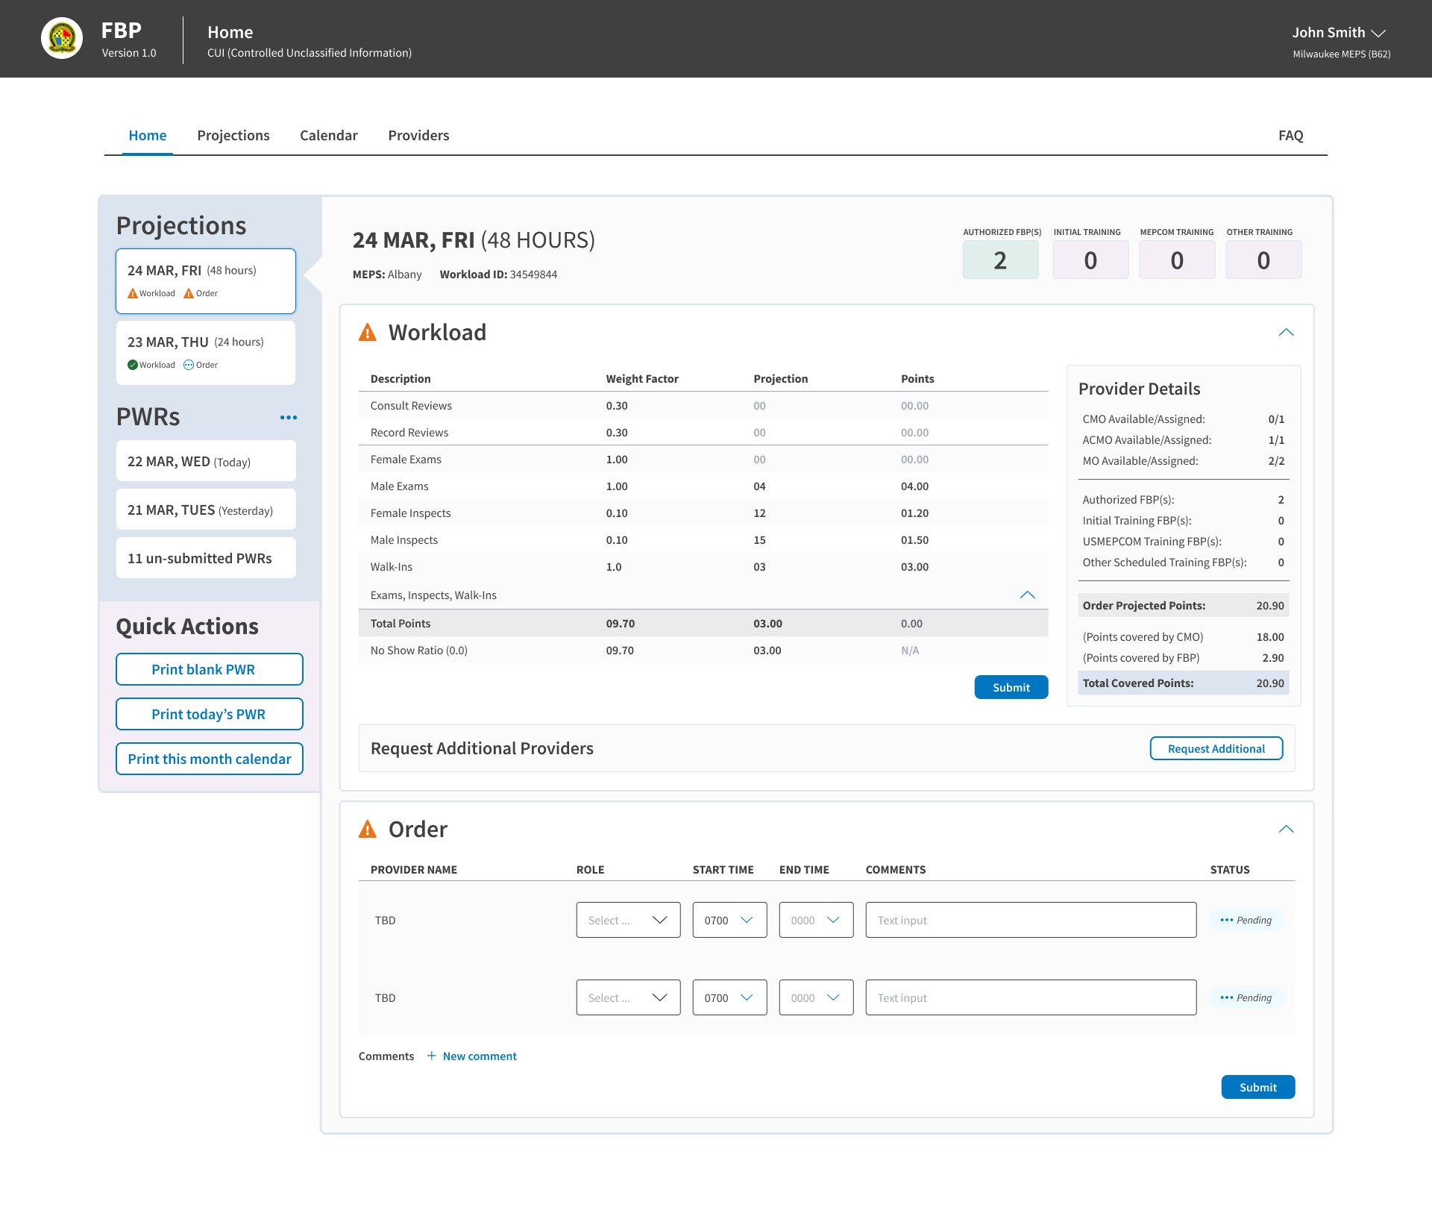Open the Start Time dropdown in second row
1432x1216 pixels.
730,997
